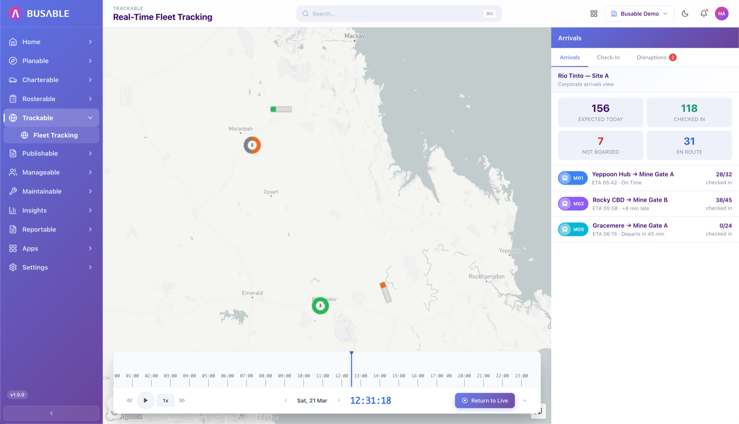The width and height of the screenshot is (739, 424).
Task: Click Return to Live button
Action: pyautogui.click(x=485, y=401)
